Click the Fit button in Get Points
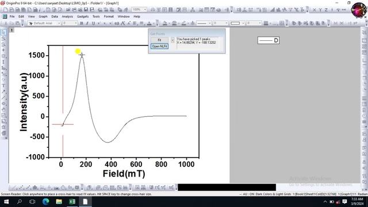 pyautogui.click(x=159, y=40)
